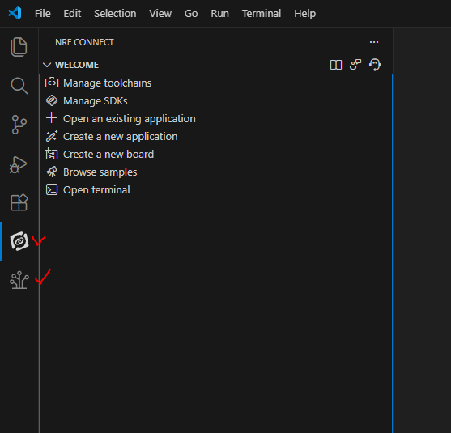Open the Explorer view in activity bar
This screenshot has width=451, height=433.
click(19, 47)
